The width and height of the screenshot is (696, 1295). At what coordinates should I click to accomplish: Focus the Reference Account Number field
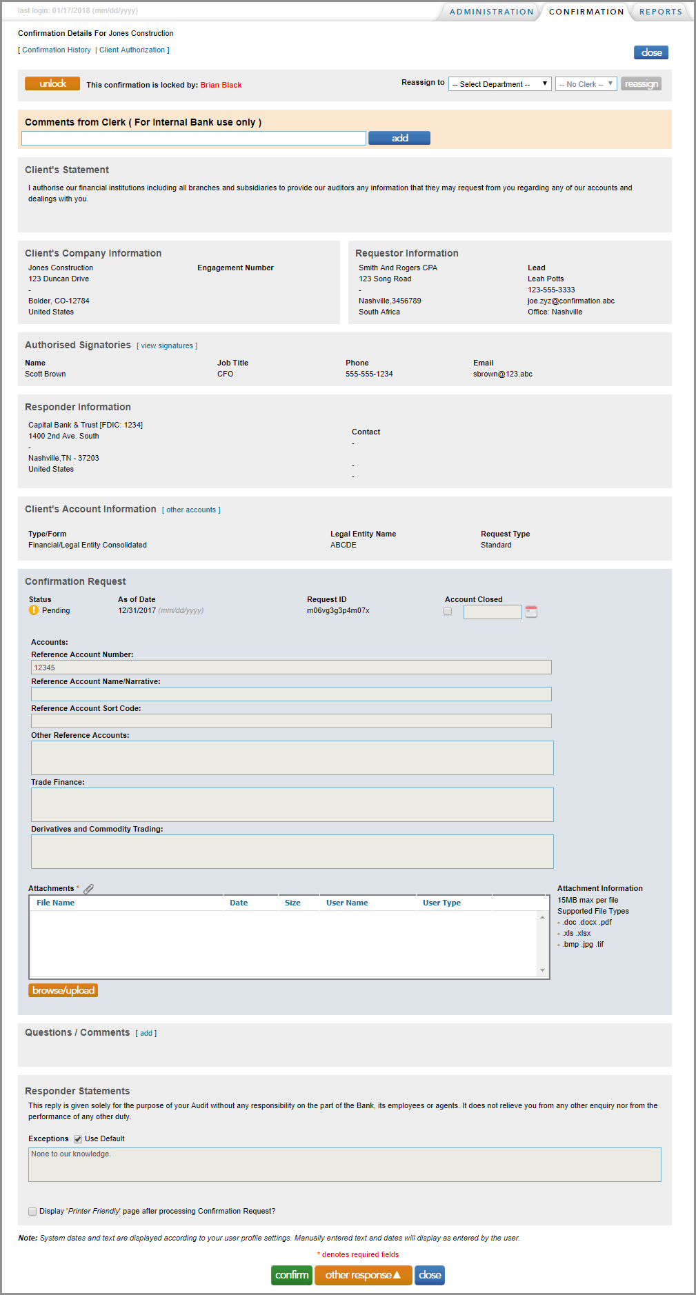pyautogui.click(x=291, y=667)
